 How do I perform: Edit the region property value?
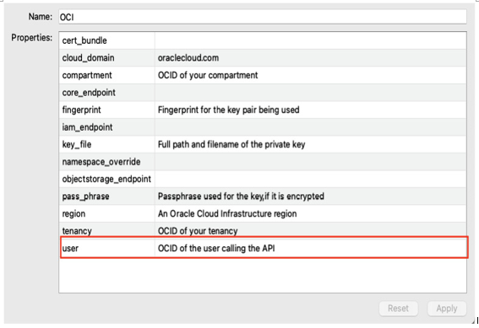point(310,213)
